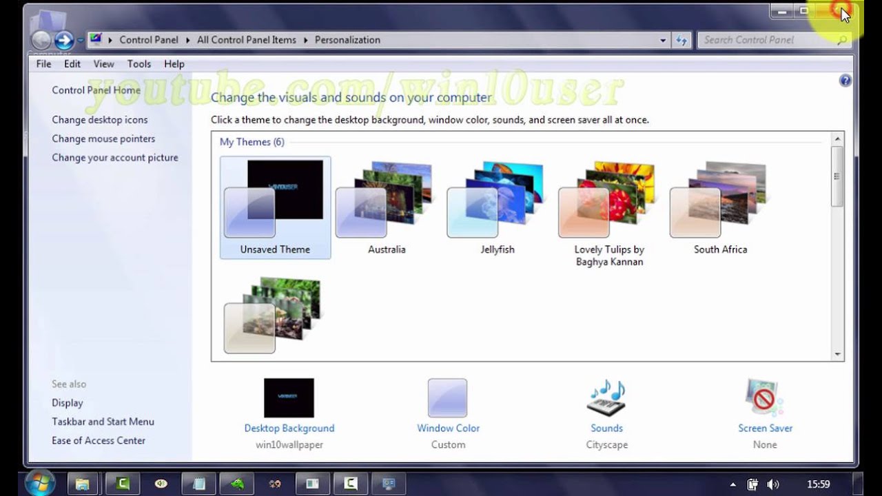Open the File menu

pyautogui.click(x=43, y=63)
